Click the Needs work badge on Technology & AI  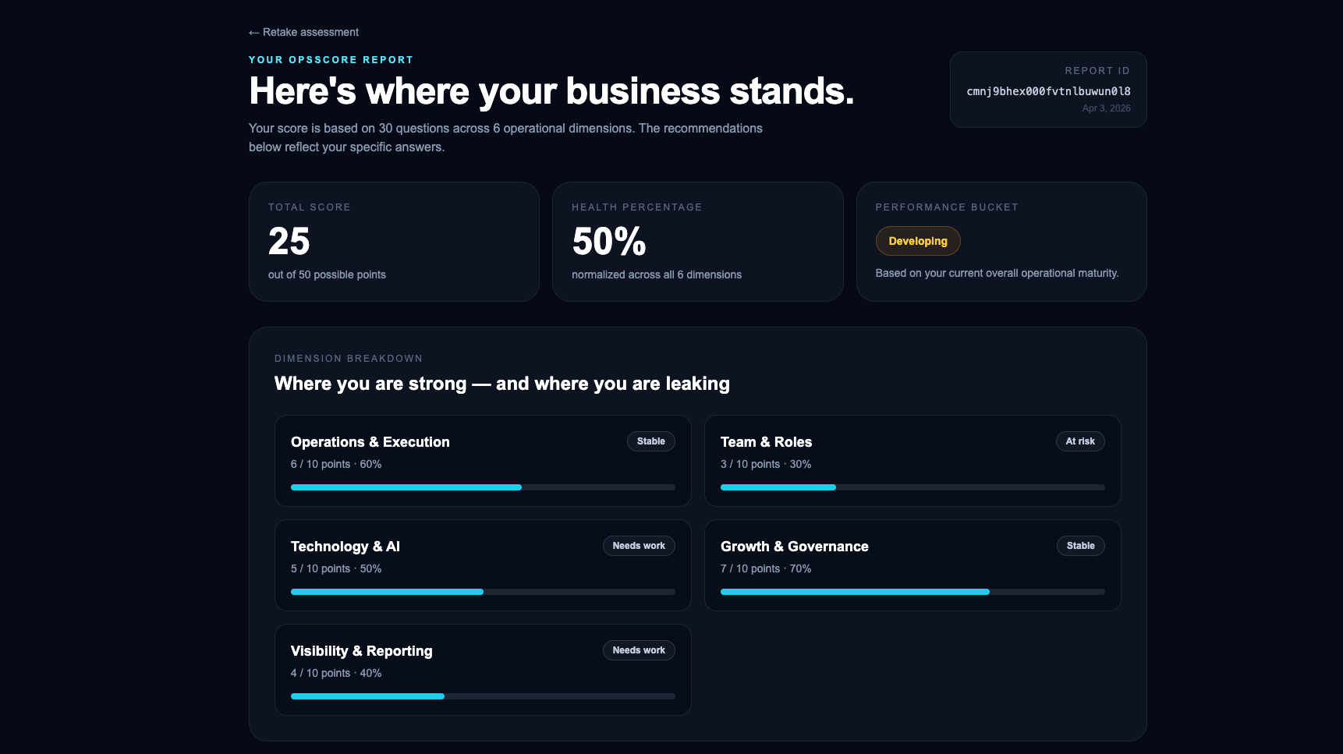click(639, 546)
